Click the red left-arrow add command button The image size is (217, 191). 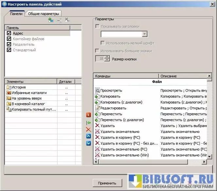coord(88,115)
